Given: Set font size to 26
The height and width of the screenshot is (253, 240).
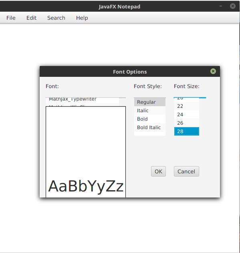Looking at the screenshot, I should [186, 123].
